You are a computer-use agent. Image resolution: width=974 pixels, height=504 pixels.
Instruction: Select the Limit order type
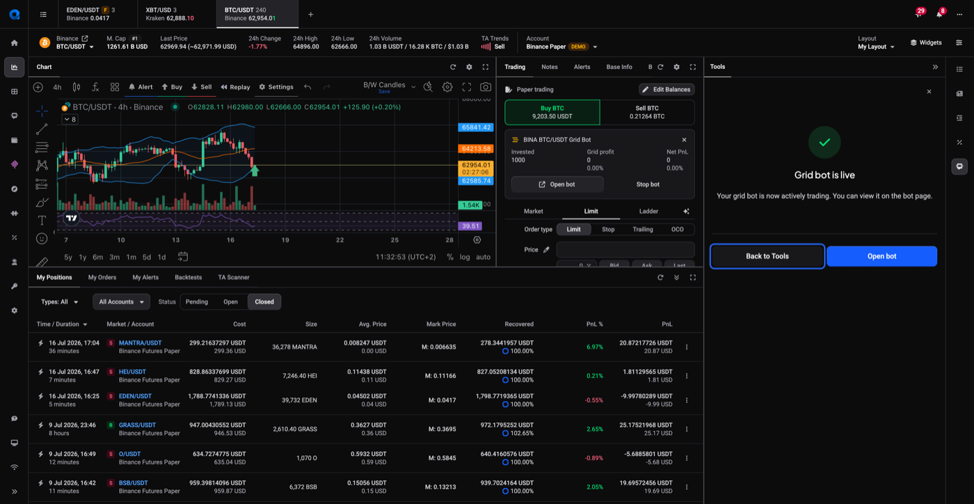point(574,229)
